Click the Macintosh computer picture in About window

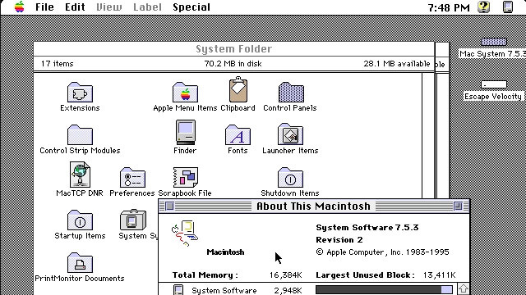point(185,233)
